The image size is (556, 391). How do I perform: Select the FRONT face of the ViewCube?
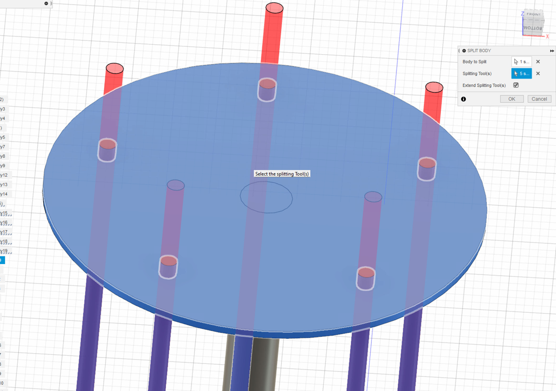534,15
